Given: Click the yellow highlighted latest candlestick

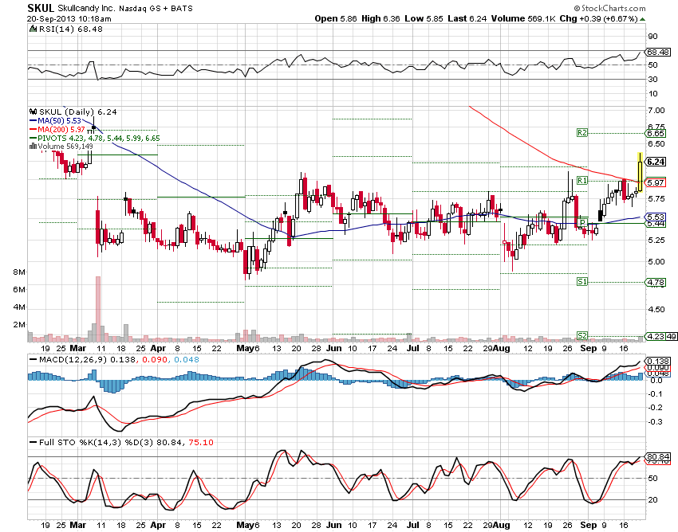Looking at the screenshot, I should pyautogui.click(x=640, y=172).
